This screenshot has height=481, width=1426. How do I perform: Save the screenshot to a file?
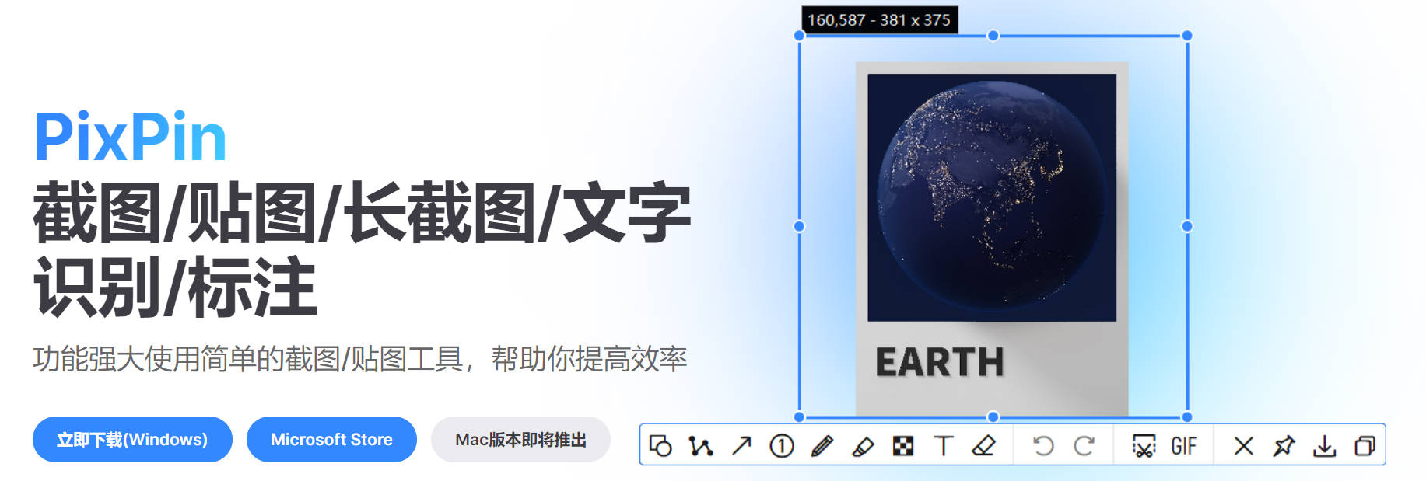[1324, 446]
